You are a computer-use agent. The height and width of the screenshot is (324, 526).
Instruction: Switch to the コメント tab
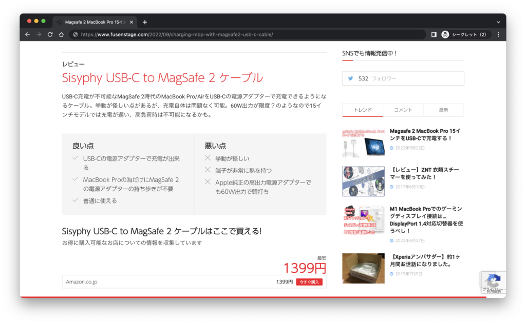[x=403, y=110]
